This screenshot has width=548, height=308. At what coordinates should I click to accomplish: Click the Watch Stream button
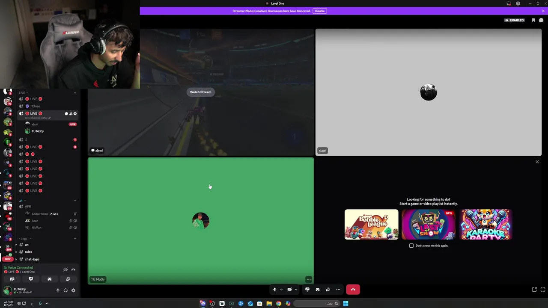point(200,92)
